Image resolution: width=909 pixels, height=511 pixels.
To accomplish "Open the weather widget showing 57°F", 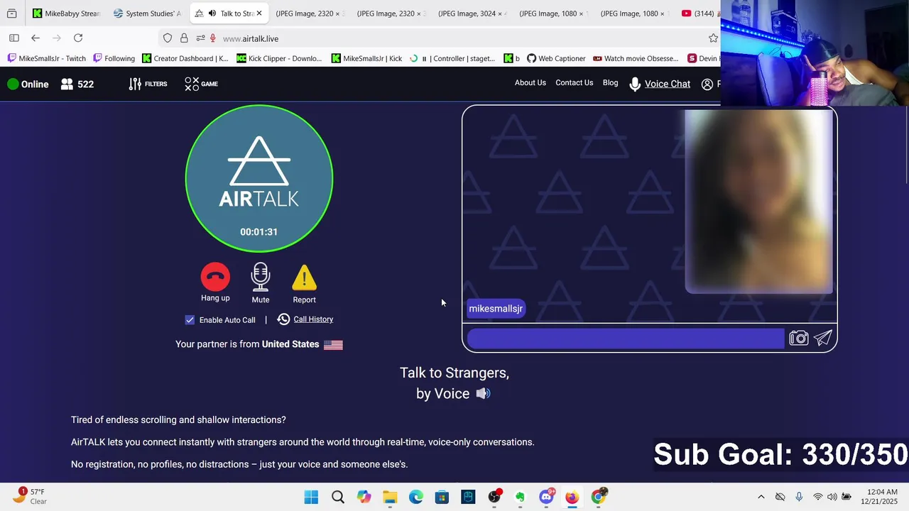I will [30, 496].
